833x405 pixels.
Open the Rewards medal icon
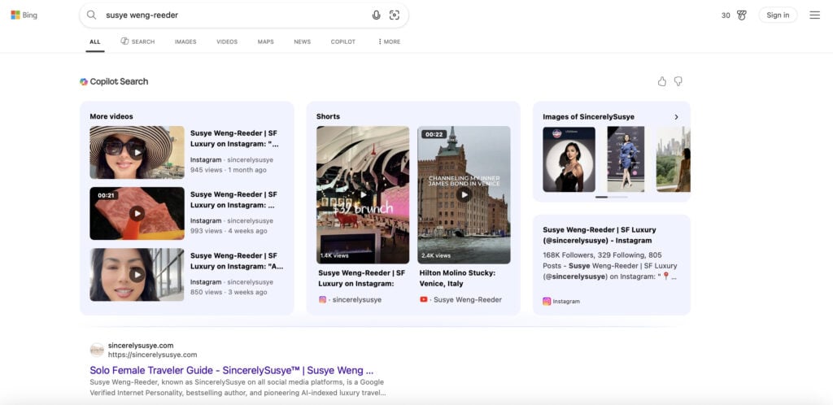pos(741,15)
